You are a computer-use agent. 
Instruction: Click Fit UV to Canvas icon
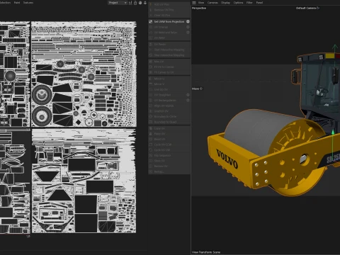[x=151, y=67]
